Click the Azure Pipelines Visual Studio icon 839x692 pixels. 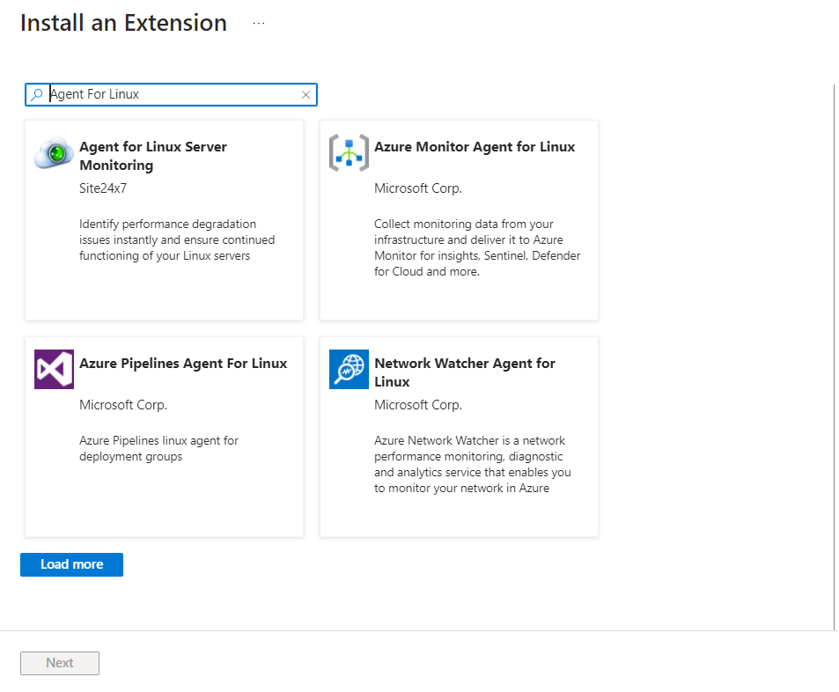[54, 369]
